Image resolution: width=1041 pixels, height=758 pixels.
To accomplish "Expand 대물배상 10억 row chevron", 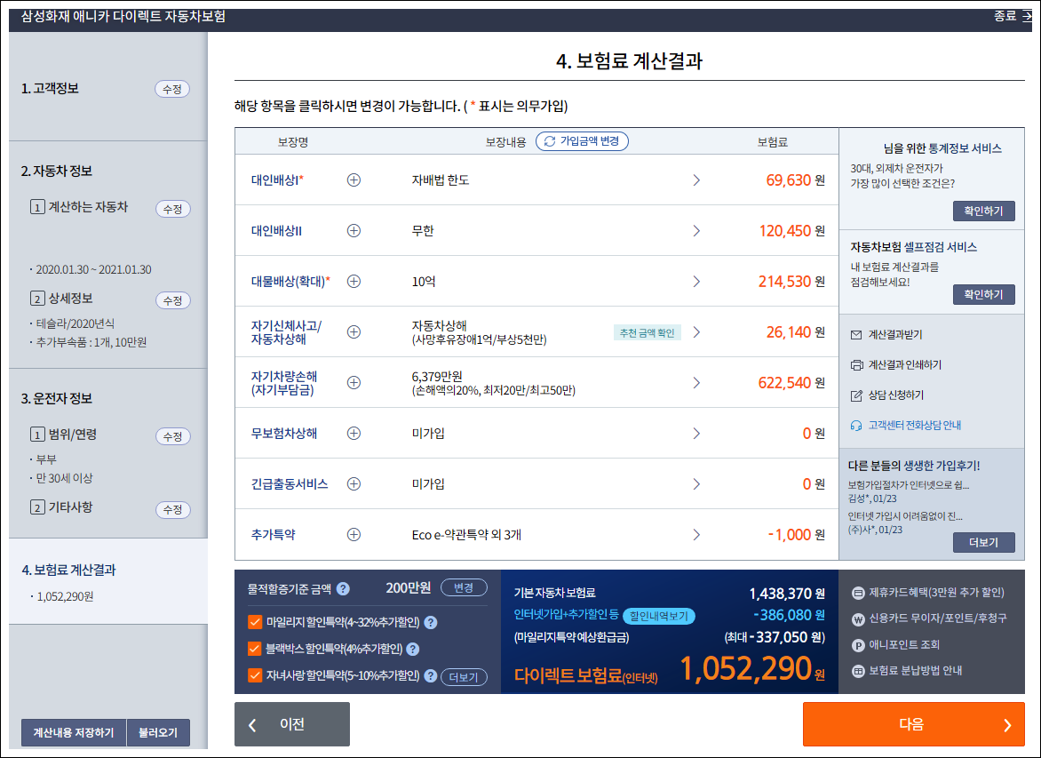I will click(x=696, y=281).
